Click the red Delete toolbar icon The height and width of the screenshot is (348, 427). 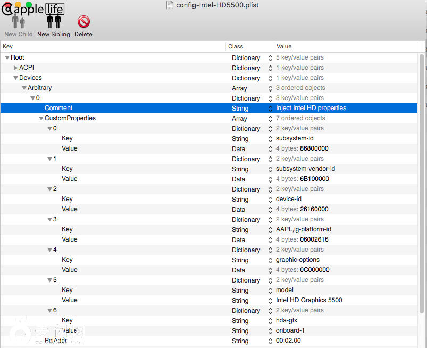coord(83,22)
